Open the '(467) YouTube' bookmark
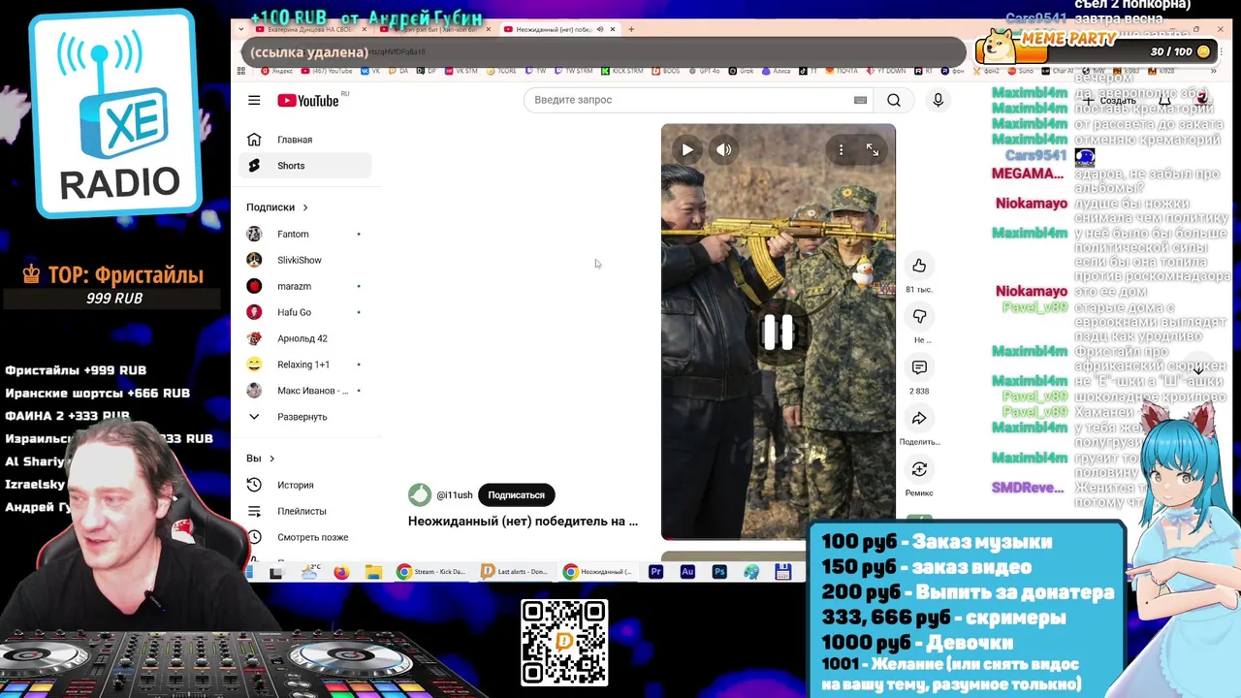 pos(327,71)
